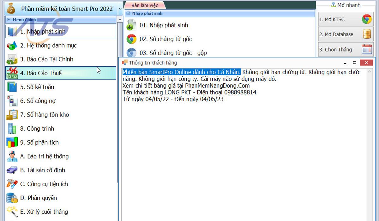
Task: Click the Sổ hàng tồn kho icon
Action: point(12,115)
